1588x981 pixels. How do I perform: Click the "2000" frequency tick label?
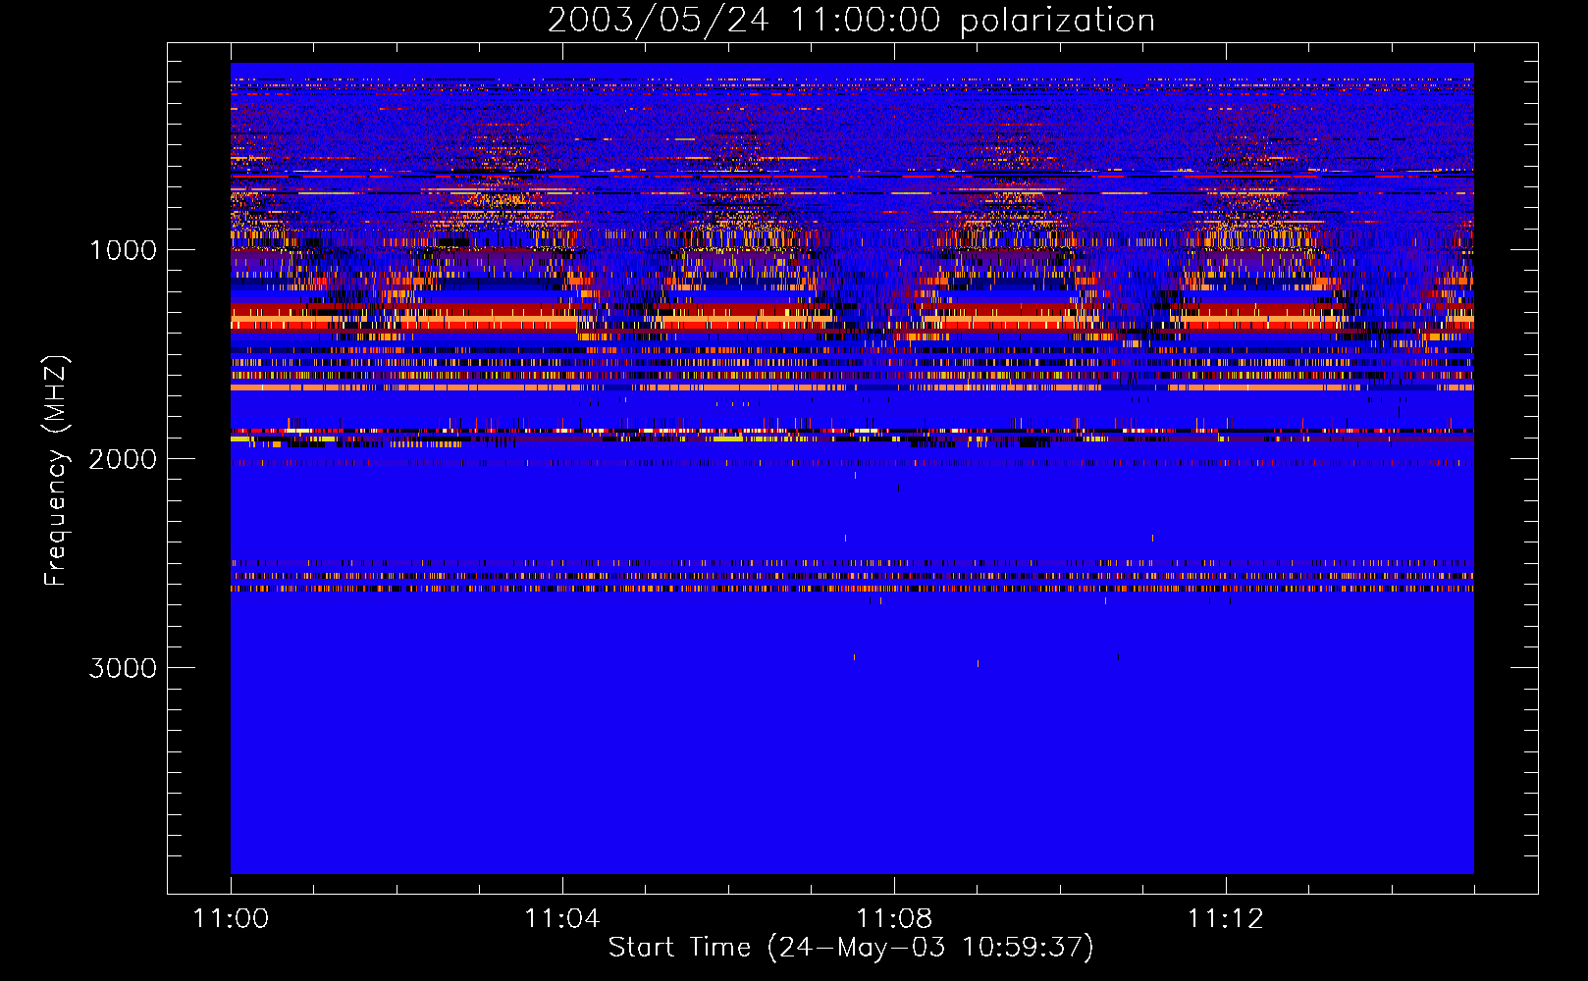(123, 459)
